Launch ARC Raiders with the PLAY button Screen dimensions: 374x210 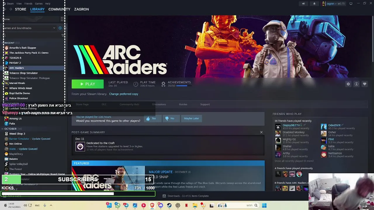point(88,84)
